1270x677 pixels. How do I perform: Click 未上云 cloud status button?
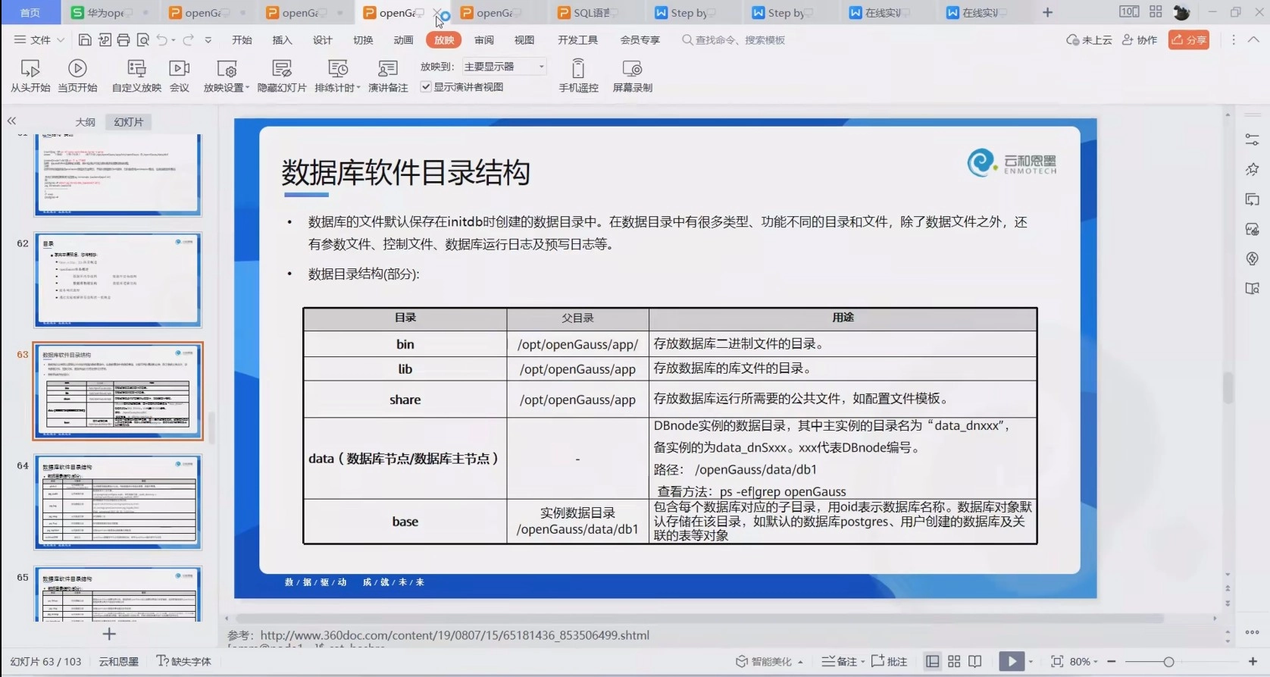[1089, 40]
